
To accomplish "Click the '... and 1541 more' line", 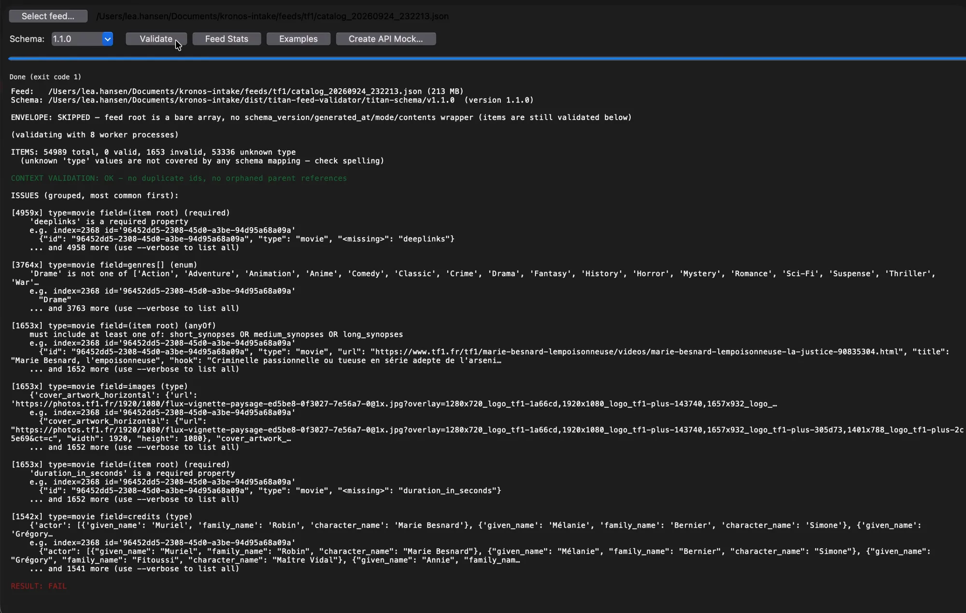I will coord(134,569).
